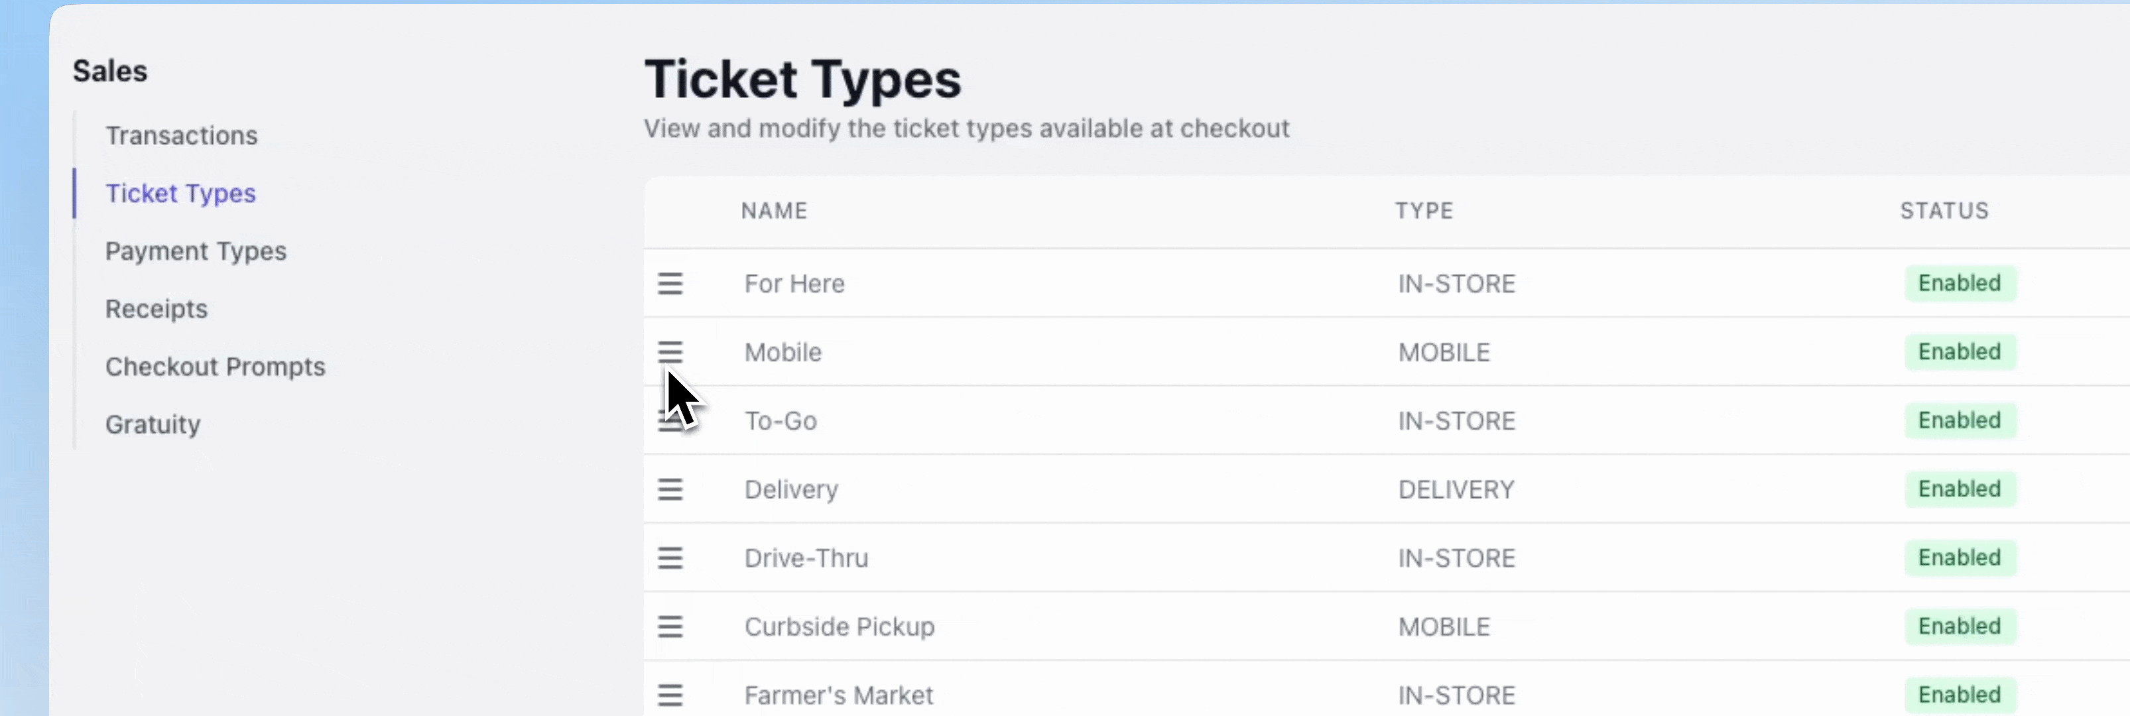Screen dimensions: 2130x716
Task: Click the Enabled badge for Delivery
Action: pos(1959,489)
